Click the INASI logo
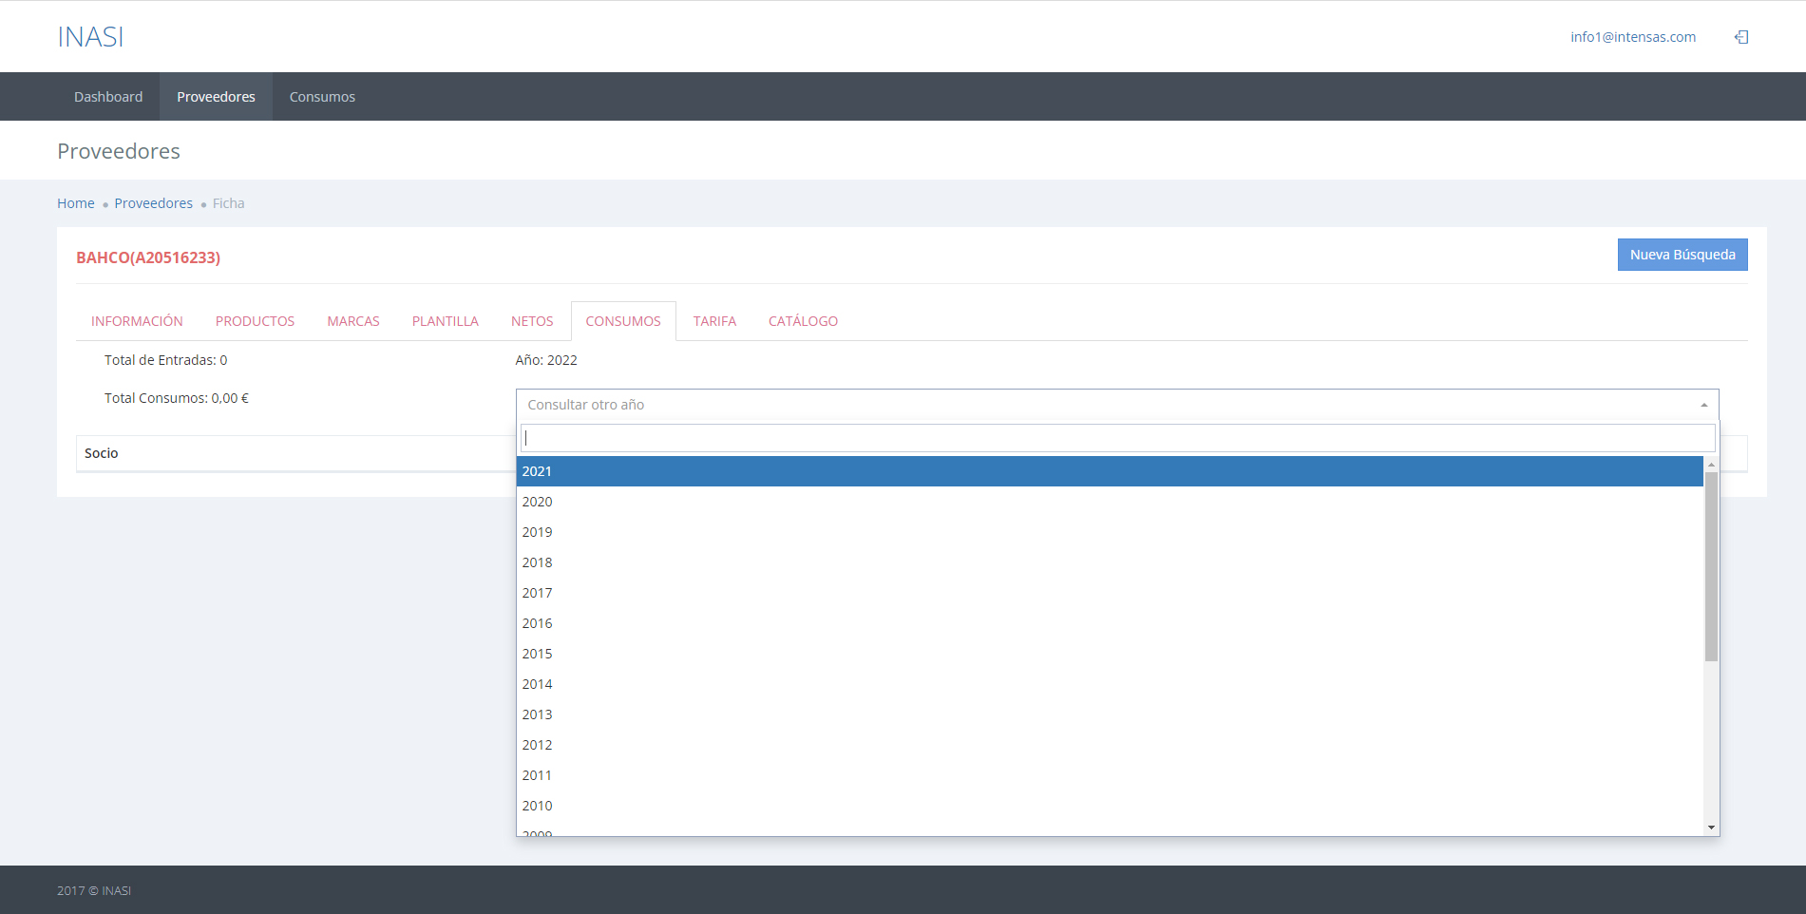 (90, 37)
